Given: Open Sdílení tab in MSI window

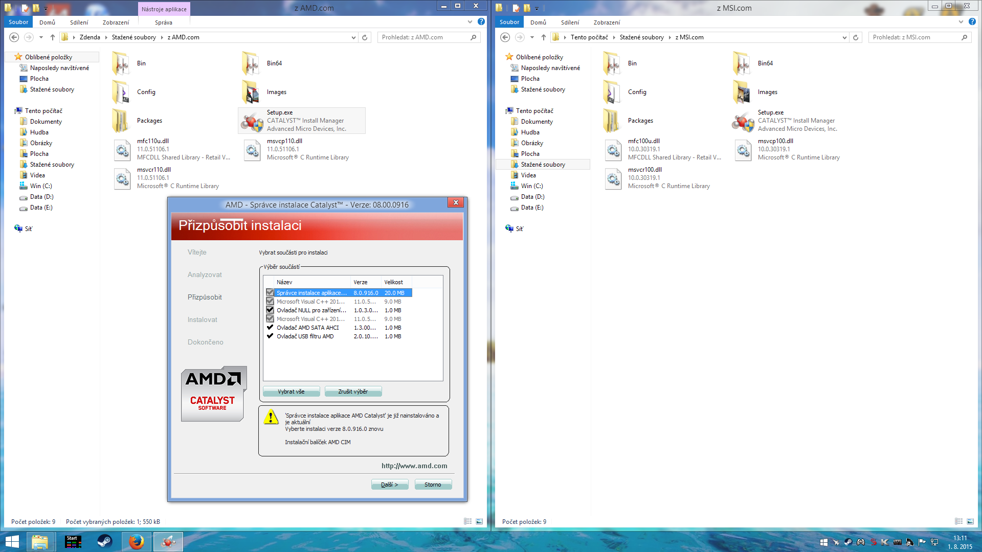Looking at the screenshot, I should pyautogui.click(x=570, y=22).
